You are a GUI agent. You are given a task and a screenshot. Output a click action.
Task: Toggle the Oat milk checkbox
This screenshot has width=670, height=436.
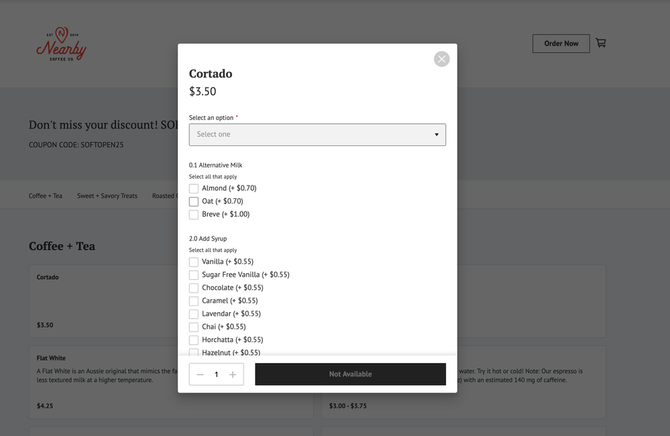point(194,202)
